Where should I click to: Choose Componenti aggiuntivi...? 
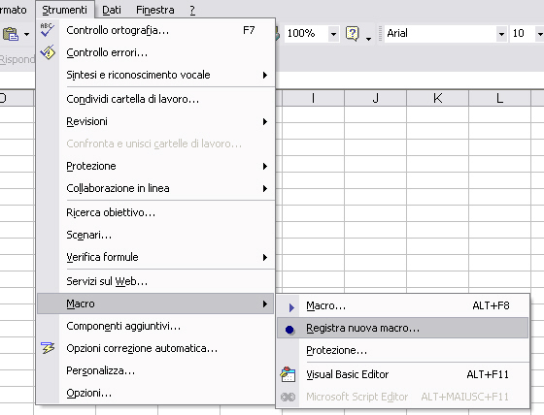pos(156,326)
